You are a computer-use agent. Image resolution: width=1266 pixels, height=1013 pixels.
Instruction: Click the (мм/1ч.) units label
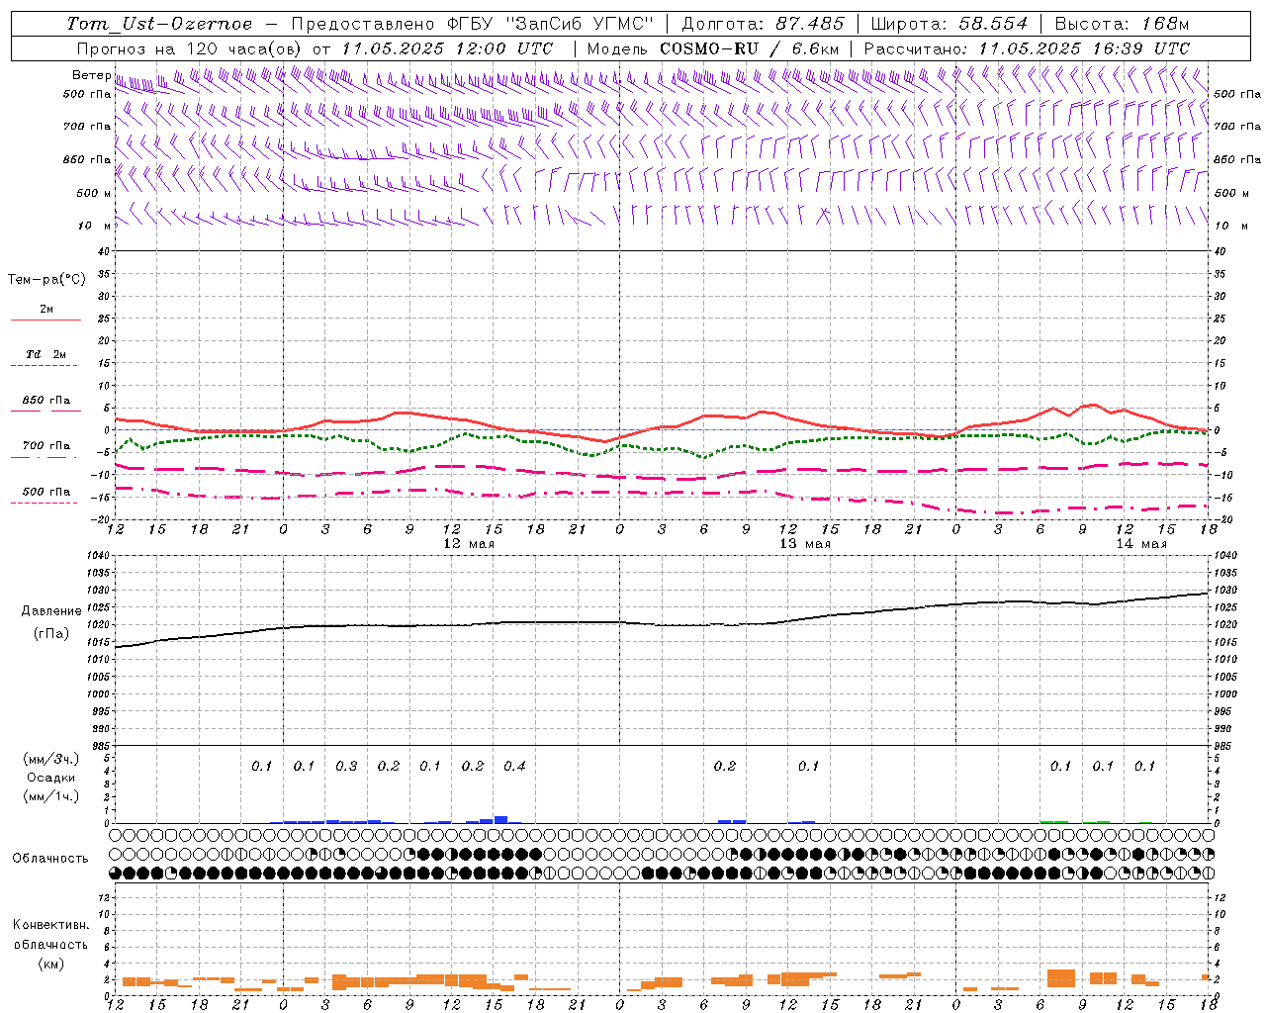point(50,796)
